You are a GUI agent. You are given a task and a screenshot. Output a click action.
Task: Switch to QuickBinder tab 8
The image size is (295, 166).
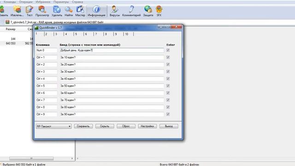point(109,34)
